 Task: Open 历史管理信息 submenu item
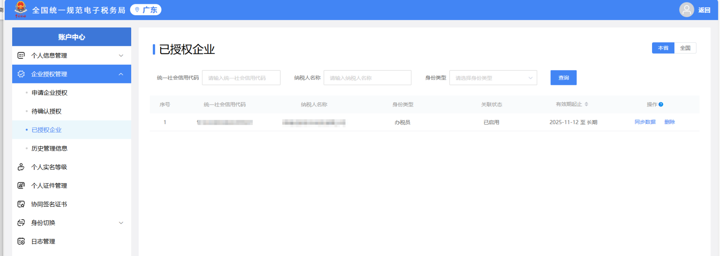tap(49, 149)
